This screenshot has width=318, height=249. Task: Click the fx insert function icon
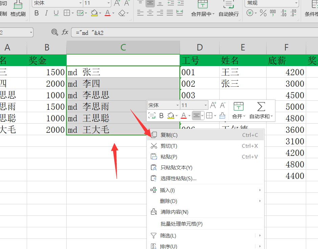click(65, 32)
